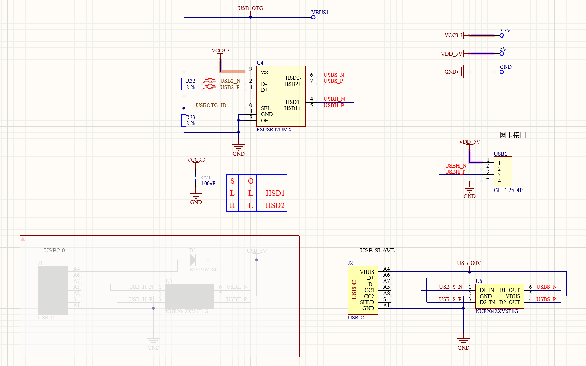Select the VDD_5V power port above USB1
Image resolution: width=586 pixels, height=366 pixels.
pos(469,142)
